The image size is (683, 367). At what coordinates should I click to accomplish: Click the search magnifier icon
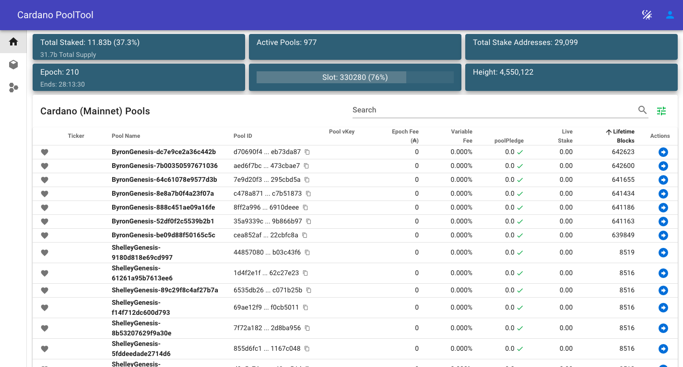click(643, 110)
